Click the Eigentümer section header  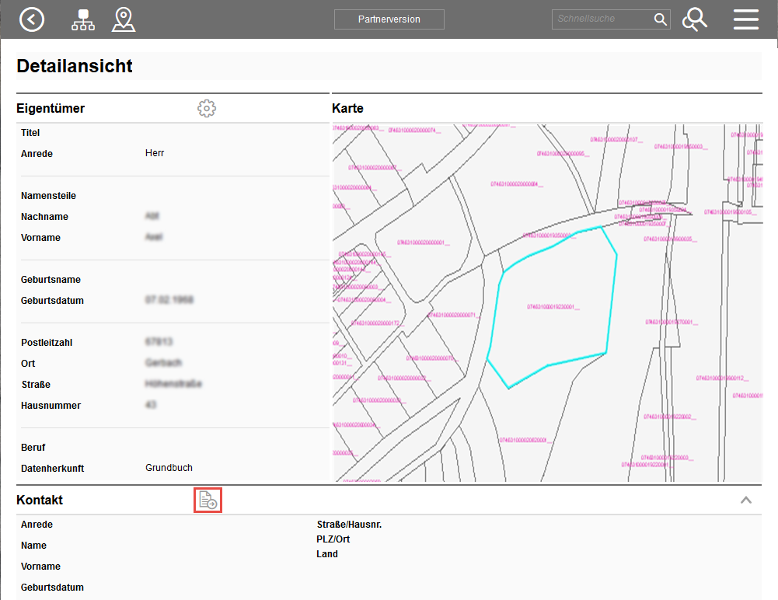click(x=51, y=108)
